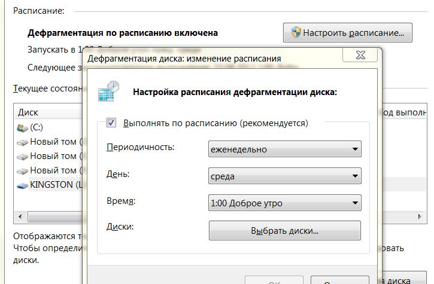
Task: Toggle Выполнять по расписанию checkbox
Action: click(x=111, y=123)
